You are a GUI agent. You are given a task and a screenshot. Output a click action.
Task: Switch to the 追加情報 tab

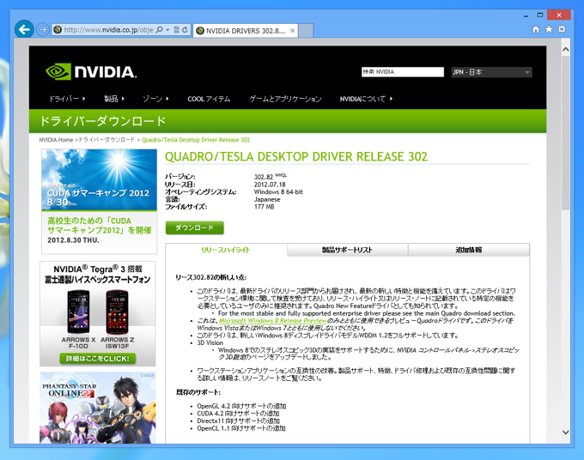click(x=469, y=250)
